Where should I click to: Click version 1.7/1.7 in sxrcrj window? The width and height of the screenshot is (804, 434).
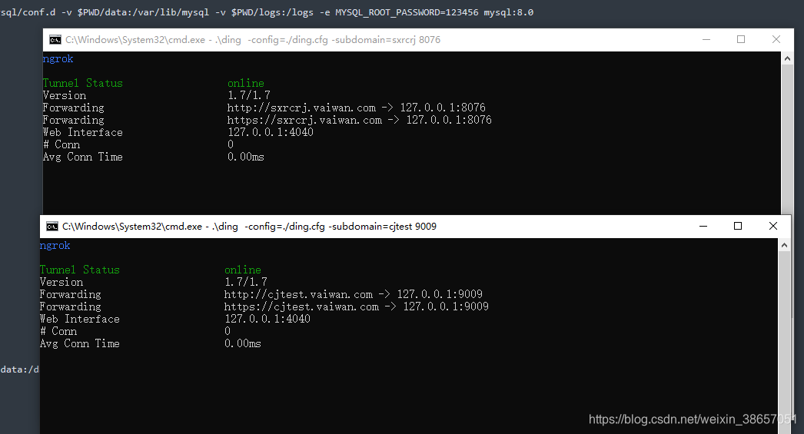[249, 95]
